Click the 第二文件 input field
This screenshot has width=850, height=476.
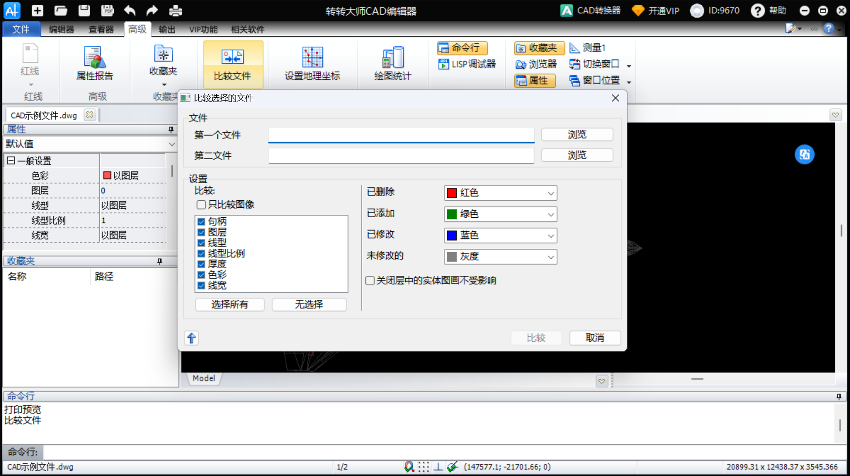click(x=401, y=155)
